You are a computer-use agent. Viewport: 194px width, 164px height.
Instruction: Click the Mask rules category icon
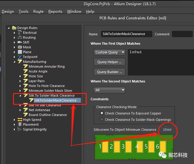click(x=20, y=47)
